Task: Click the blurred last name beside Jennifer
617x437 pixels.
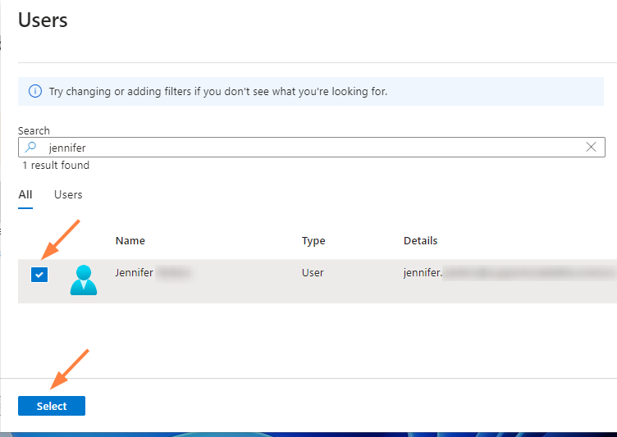Action: pyautogui.click(x=174, y=273)
